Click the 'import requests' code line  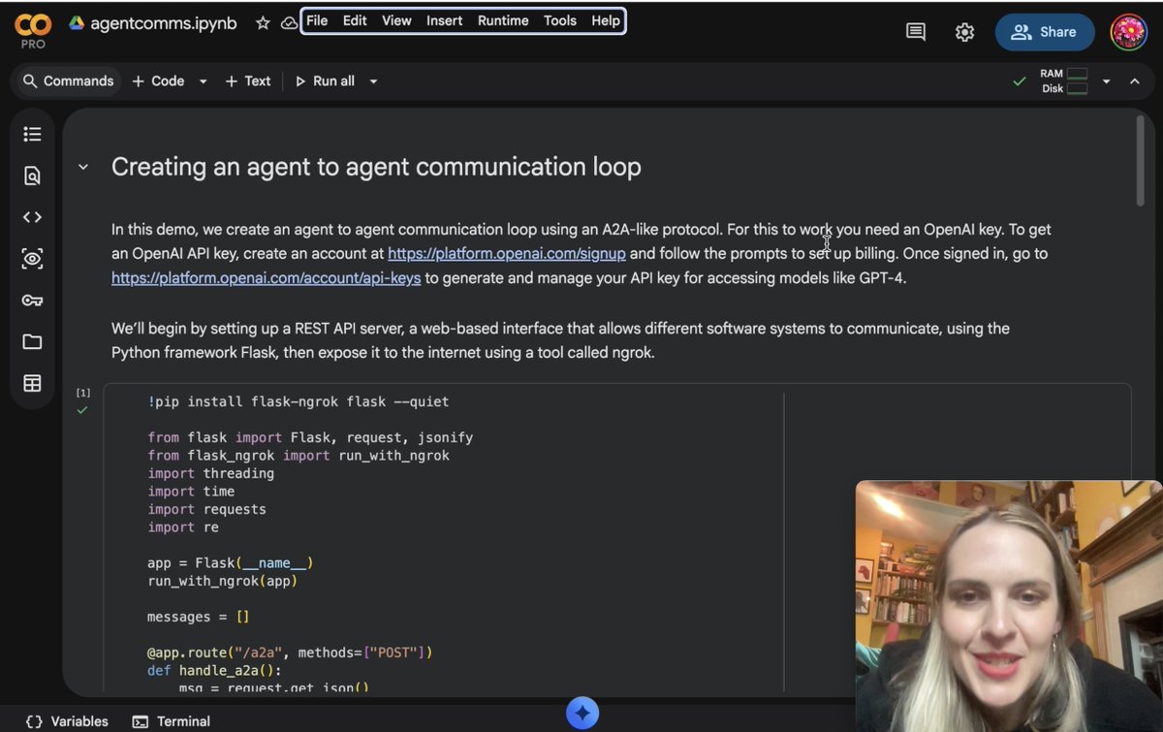pos(206,509)
